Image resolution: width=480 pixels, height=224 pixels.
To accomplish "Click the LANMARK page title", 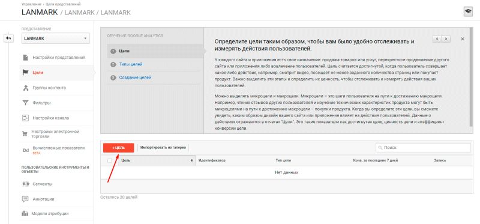I will (x=40, y=13).
